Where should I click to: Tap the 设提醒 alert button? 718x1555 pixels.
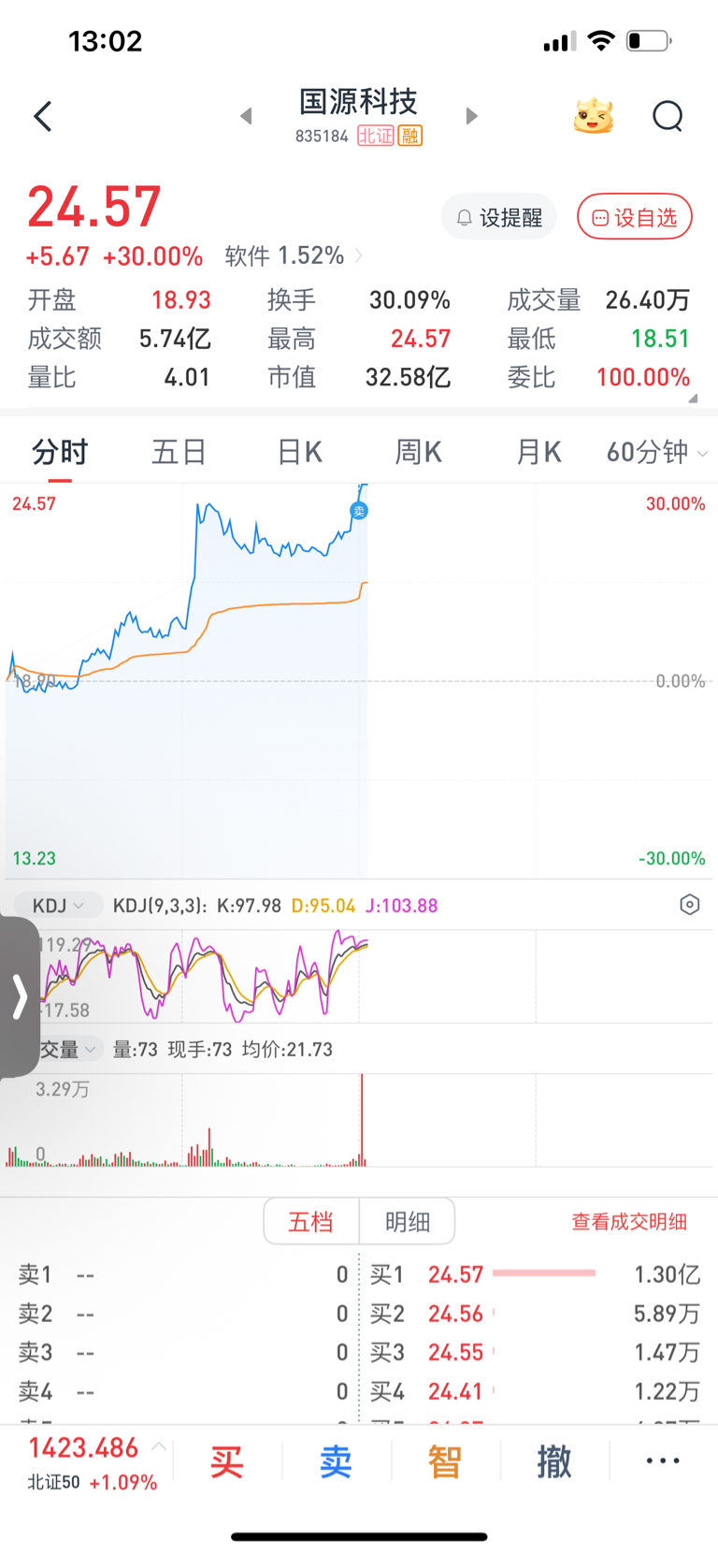499,217
